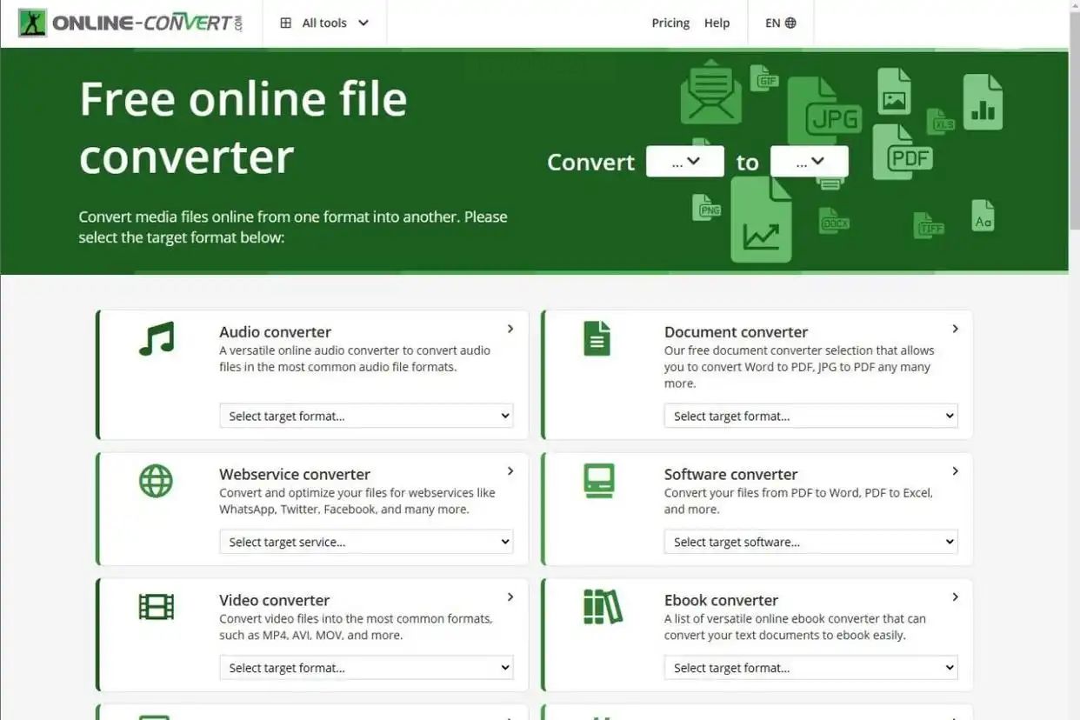This screenshot has width=1080, height=720.
Task: Expand the Document converter arrow chevron
Action: click(955, 329)
